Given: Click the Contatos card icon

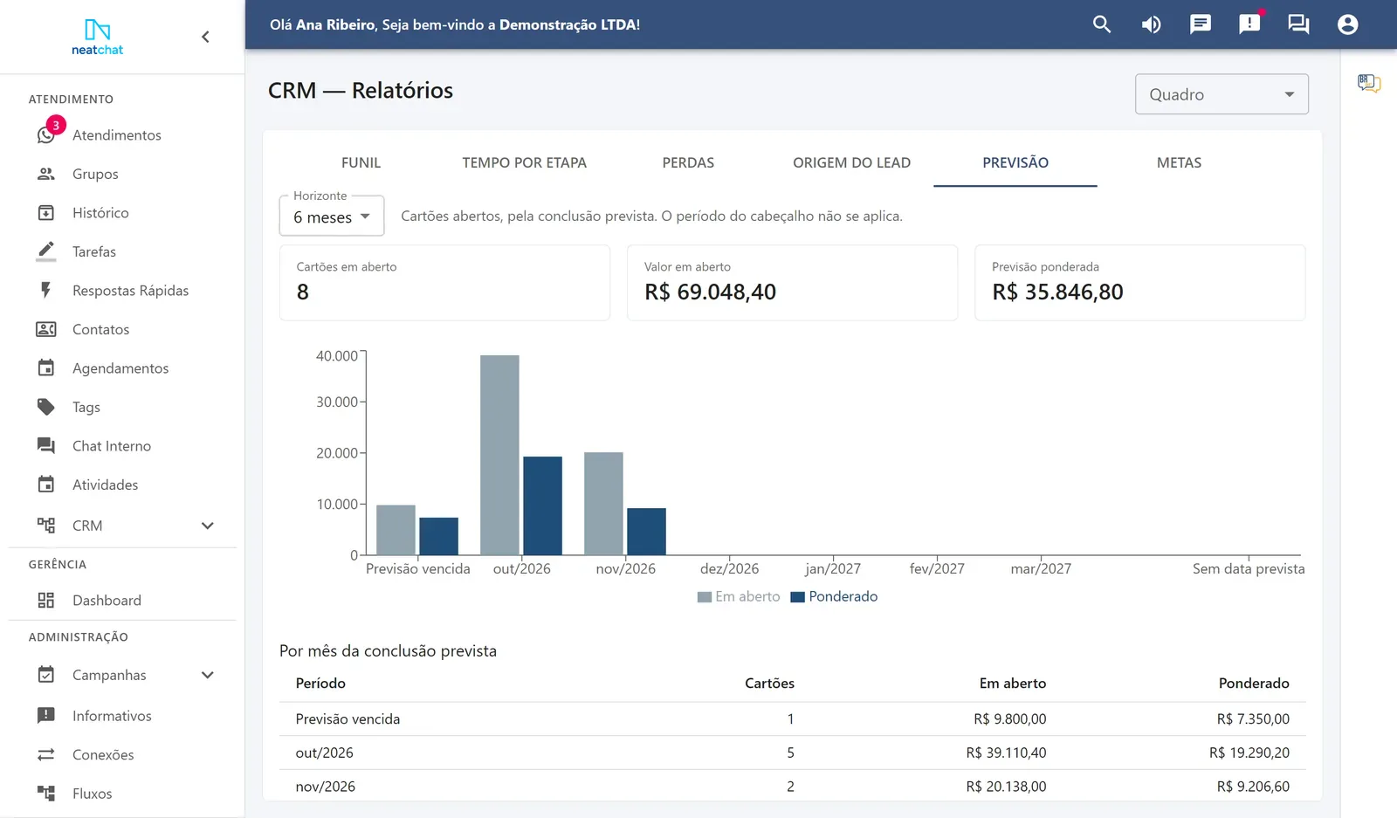Looking at the screenshot, I should click(46, 329).
